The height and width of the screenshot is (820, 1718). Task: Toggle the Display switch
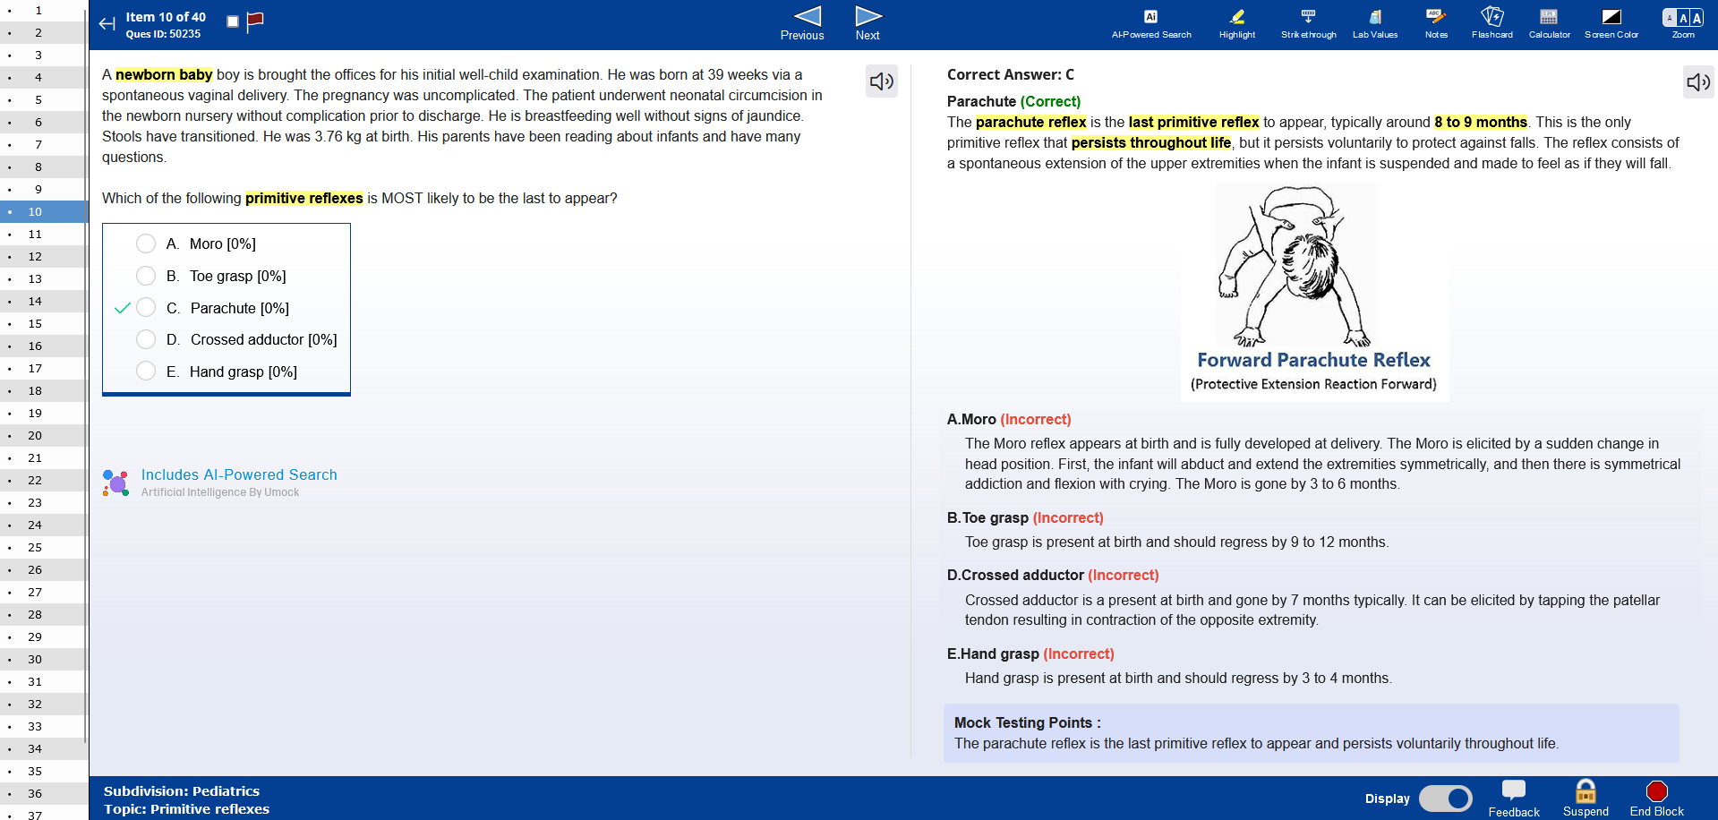tap(1445, 798)
